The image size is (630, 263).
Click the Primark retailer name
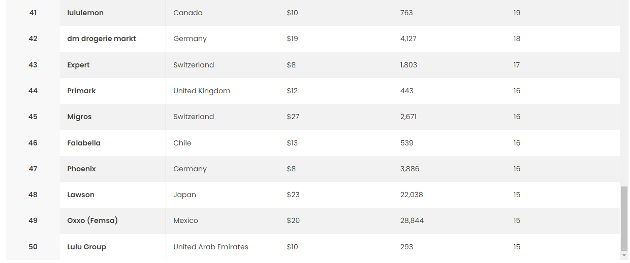click(81, 91)
